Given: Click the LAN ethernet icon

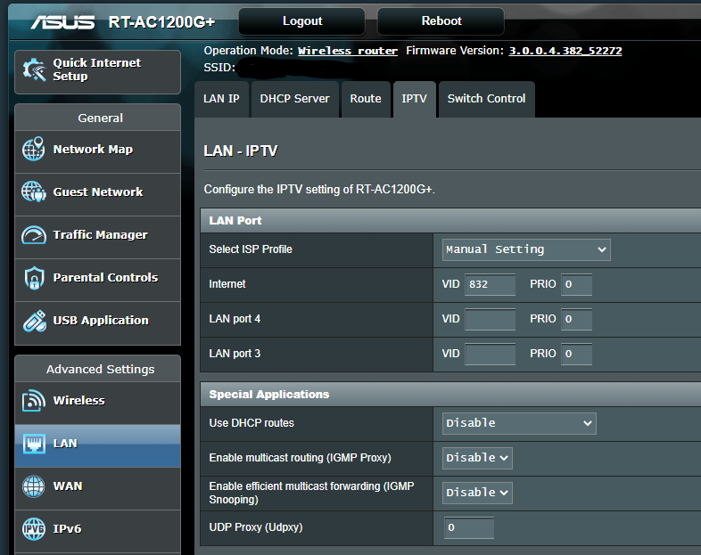Looking at the screenshot, I should click(34, 444).
